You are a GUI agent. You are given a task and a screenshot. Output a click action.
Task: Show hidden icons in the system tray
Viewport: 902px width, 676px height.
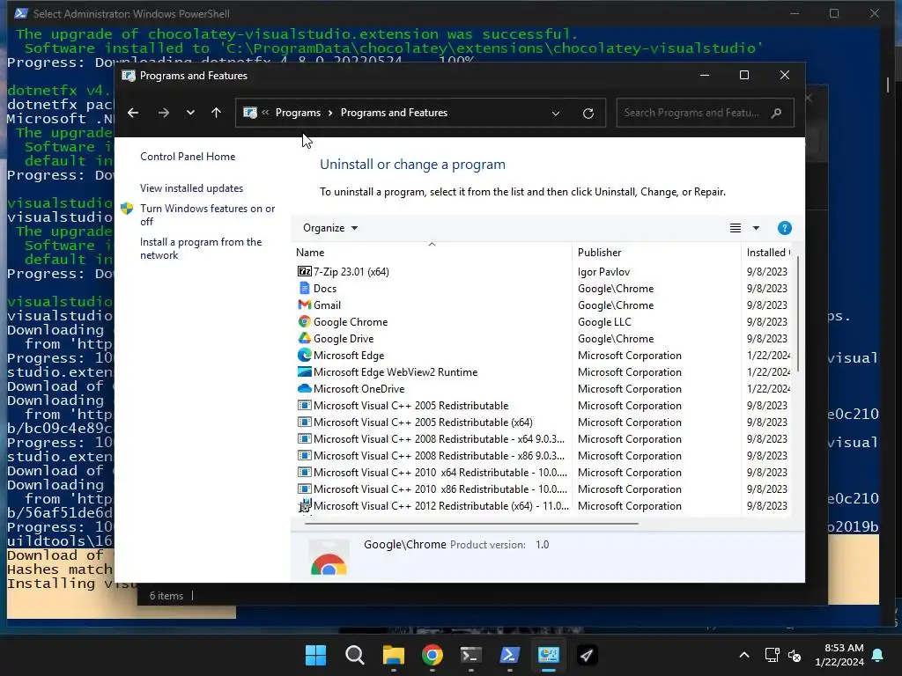pos(743,655)
